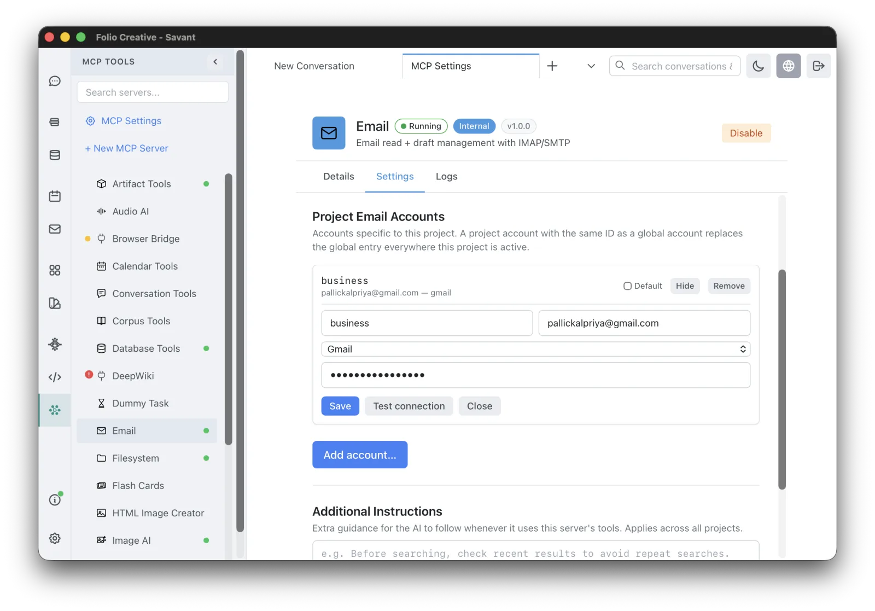Click the Search conversations field
Screen dimensions: 875x611
pos(675,66)
